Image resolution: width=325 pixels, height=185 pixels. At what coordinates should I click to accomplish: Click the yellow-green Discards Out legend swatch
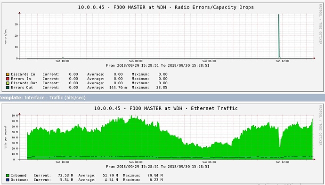coord(8,83)
